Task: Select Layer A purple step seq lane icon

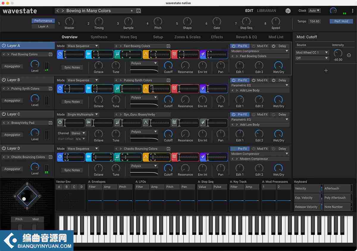Action: click(203, 54)
